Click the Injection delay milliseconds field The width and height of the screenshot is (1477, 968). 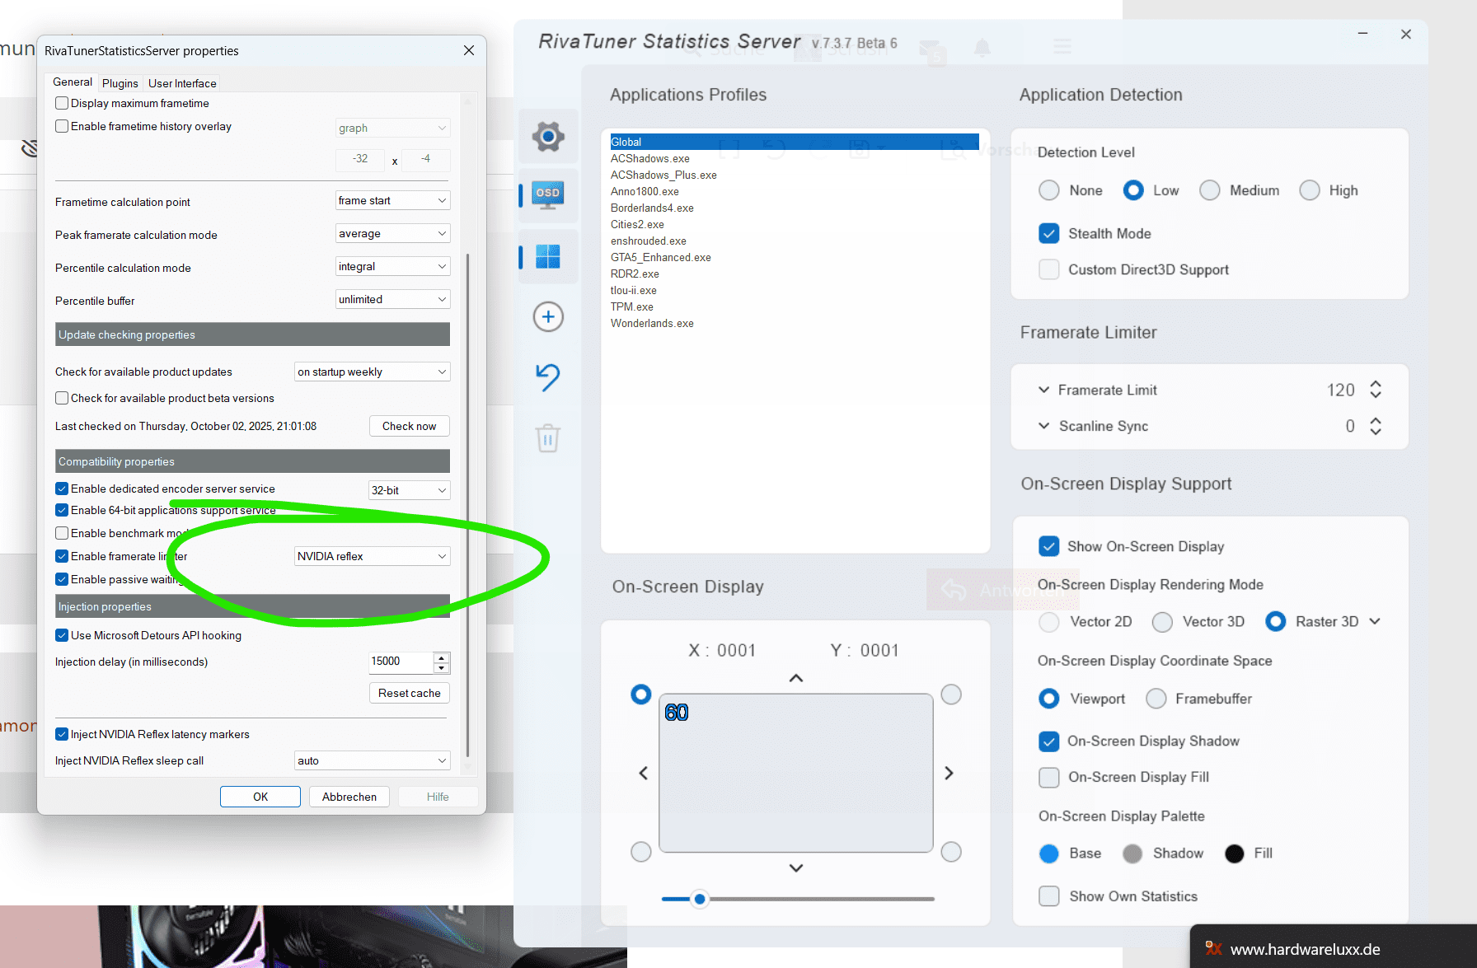401,662
